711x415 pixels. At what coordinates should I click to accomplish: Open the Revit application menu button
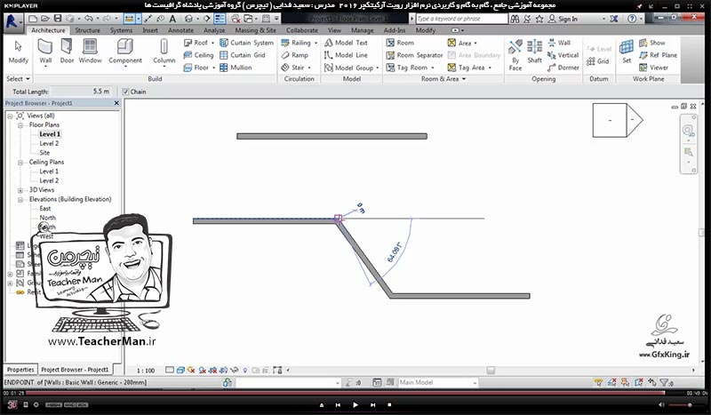tap(12, 21)
